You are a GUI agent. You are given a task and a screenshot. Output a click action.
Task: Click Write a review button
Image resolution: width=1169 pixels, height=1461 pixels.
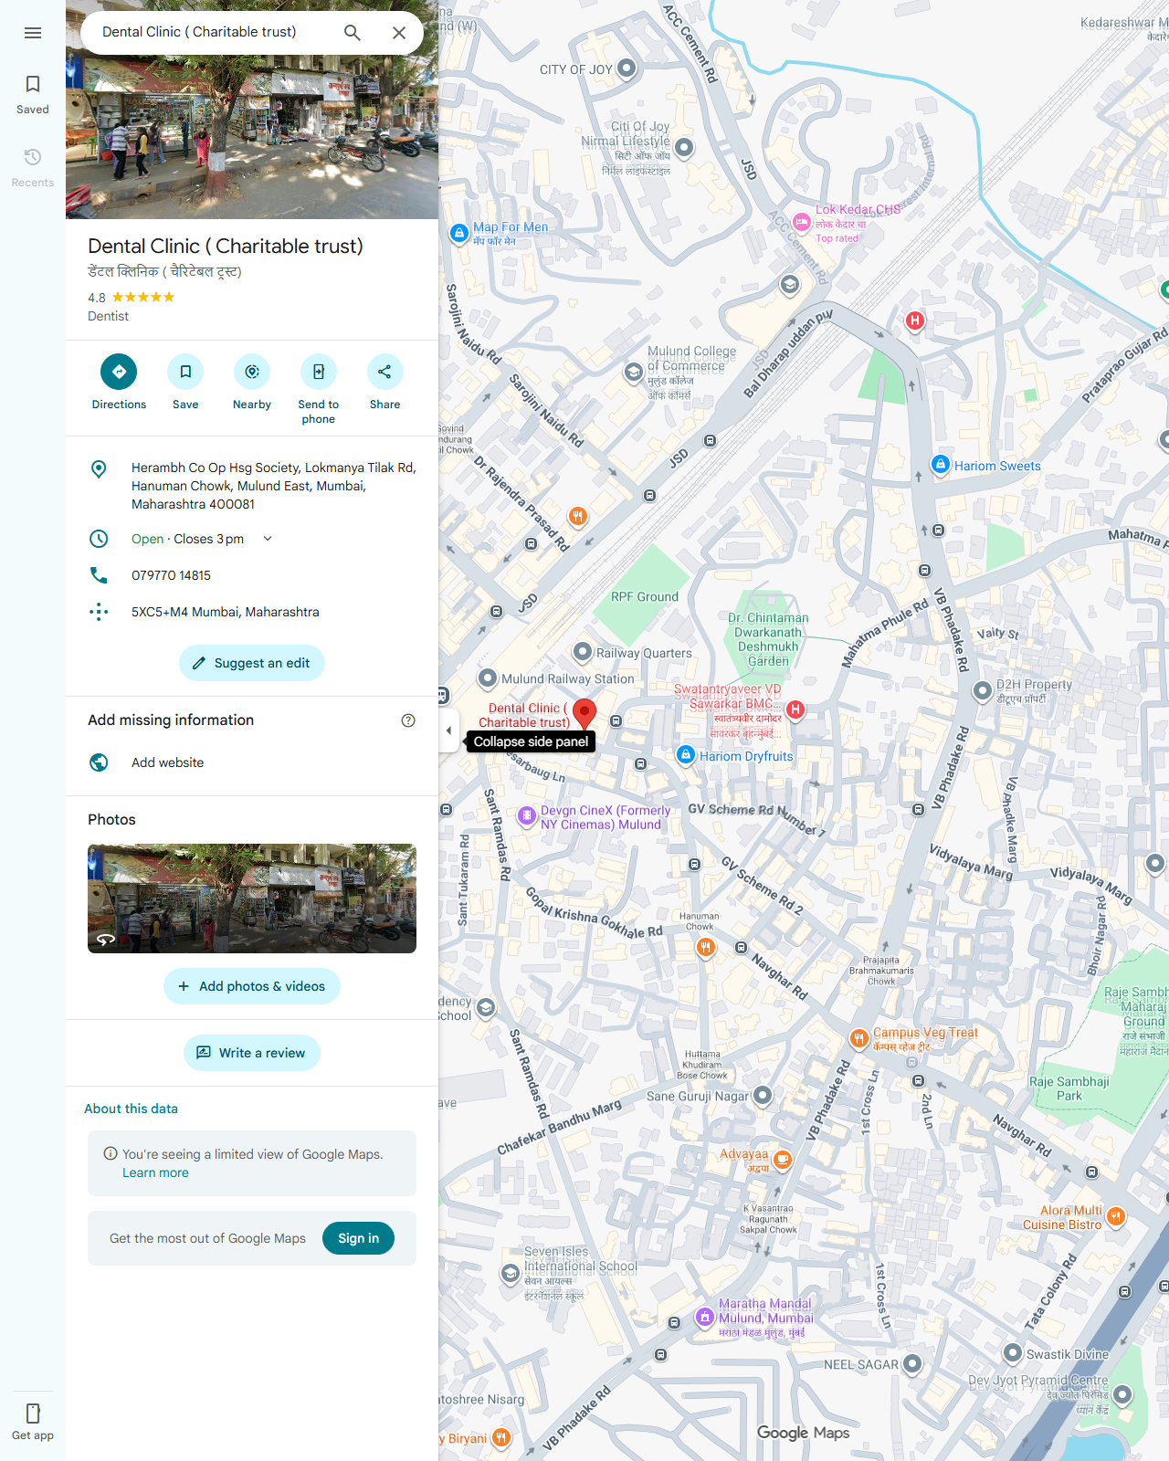pyautogui.click(x=252, y=1053)
